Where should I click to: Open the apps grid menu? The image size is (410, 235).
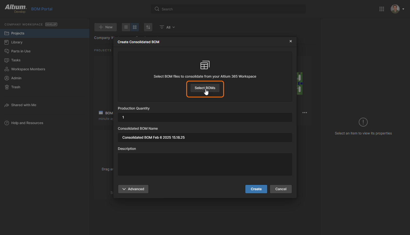tap(382, 9)
